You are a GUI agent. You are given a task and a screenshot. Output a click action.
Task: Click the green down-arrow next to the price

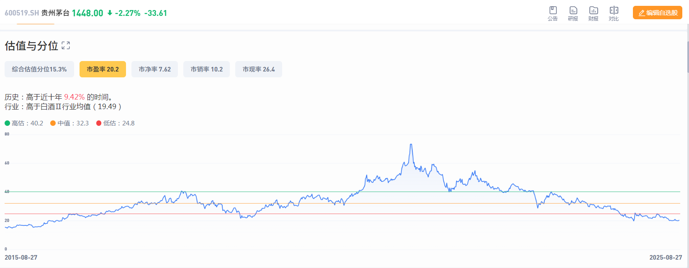(110, 13)
